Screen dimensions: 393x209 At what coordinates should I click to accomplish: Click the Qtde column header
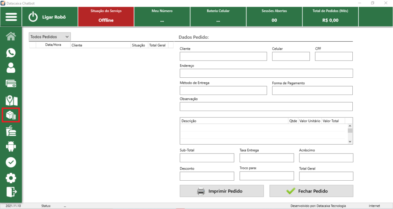293,121
